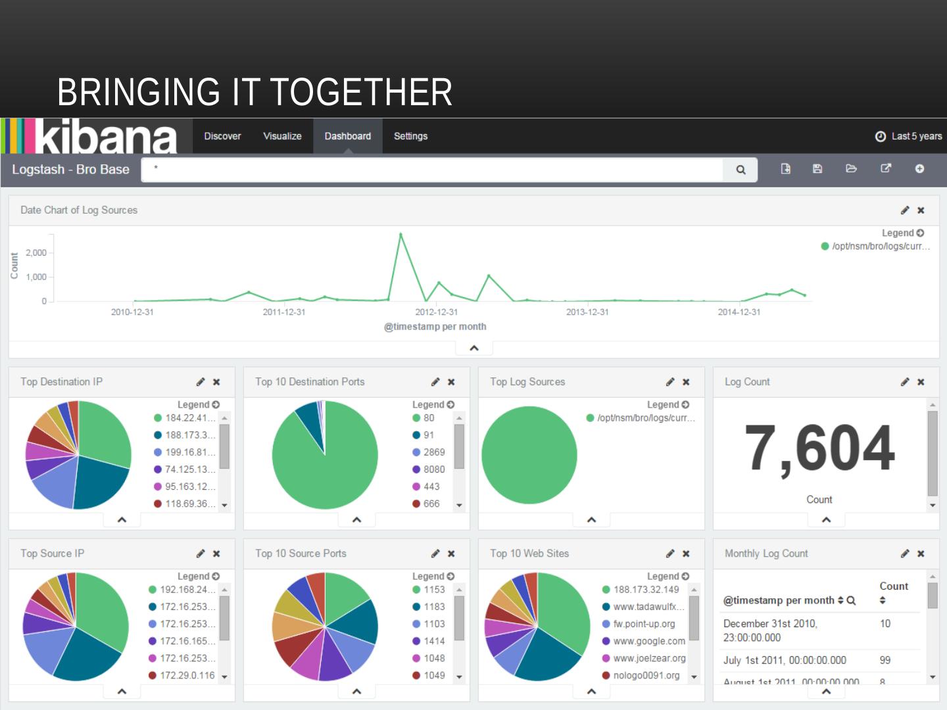Toggle the Top 10 Source Ports legend
Viewport: 947px width, 710px height.
coord(433,576)
